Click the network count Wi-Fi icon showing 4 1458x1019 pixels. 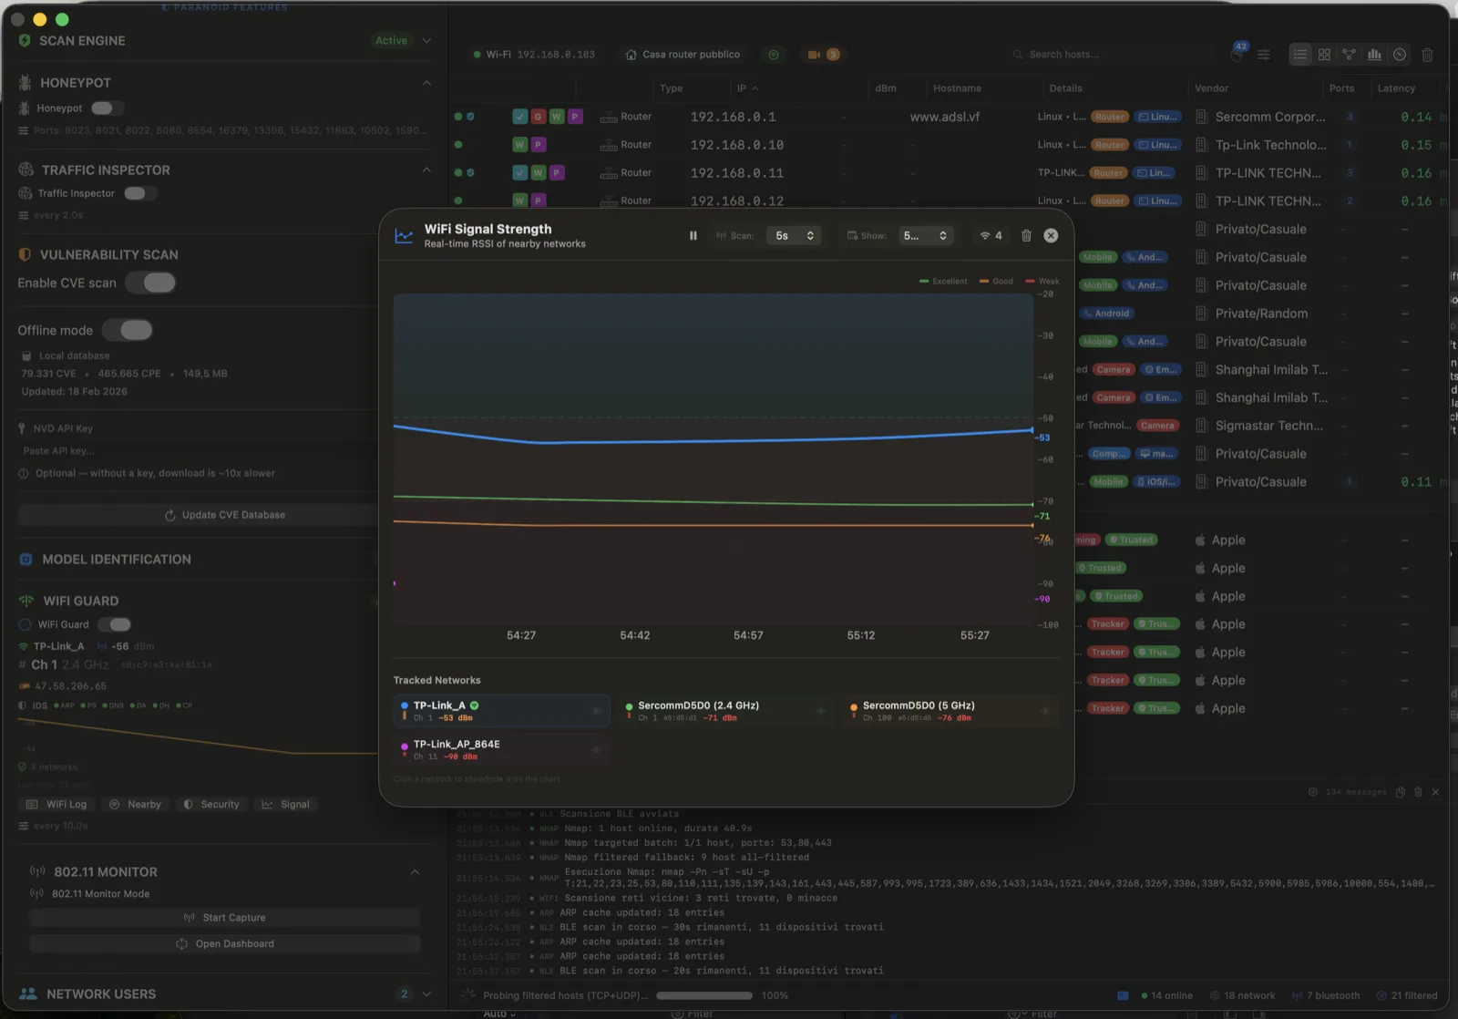(991, 235)
